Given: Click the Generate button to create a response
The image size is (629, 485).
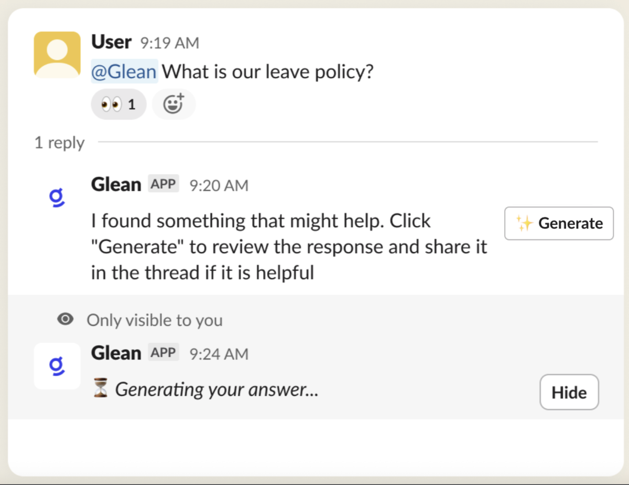Looking at the screenshot, I should point(559,223).
